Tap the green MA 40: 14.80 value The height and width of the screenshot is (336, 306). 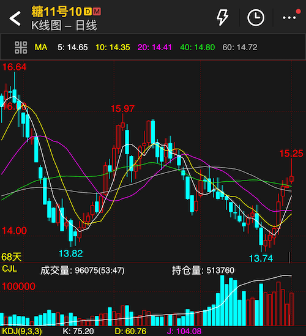197,47
